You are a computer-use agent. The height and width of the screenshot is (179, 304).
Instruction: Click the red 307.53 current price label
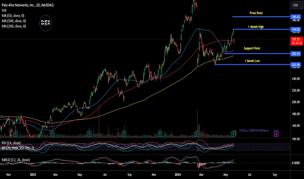296,39
